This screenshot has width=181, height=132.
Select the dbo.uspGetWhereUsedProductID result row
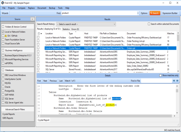click(110, 69)
